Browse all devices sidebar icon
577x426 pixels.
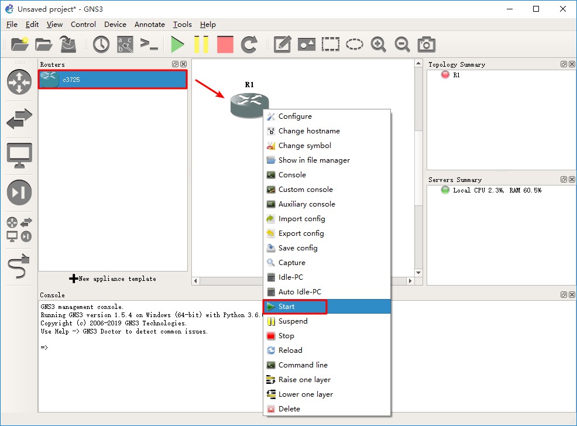click(x=19, y=229)
